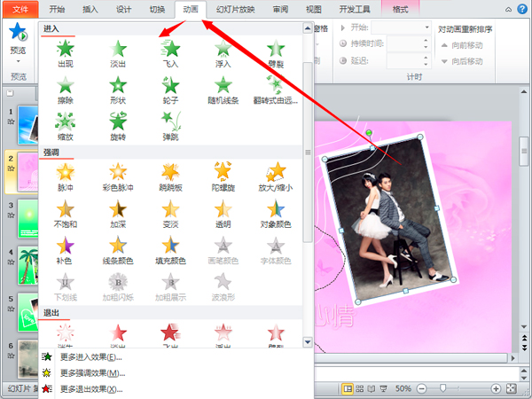The image size is (532, 399).
Task: Apply the 透明 transparency effect
Action: pos(223,214)
